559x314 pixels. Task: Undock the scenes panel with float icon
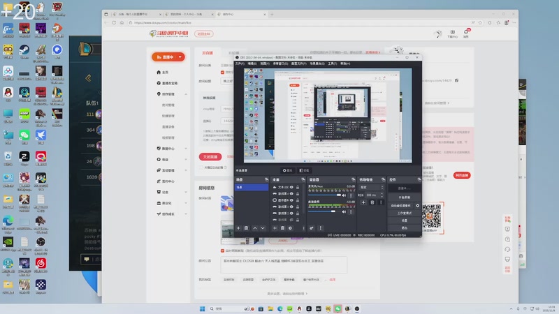click(266, 179)
